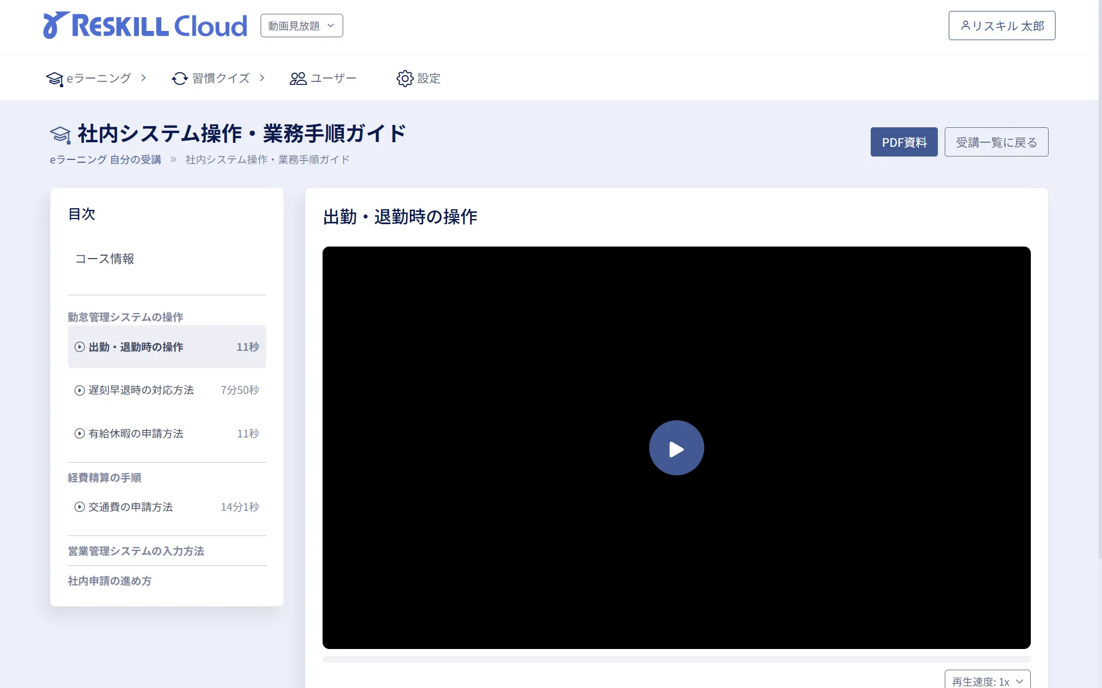Follow the eラーニング 自分の受講 breadcrumb link

106,160
